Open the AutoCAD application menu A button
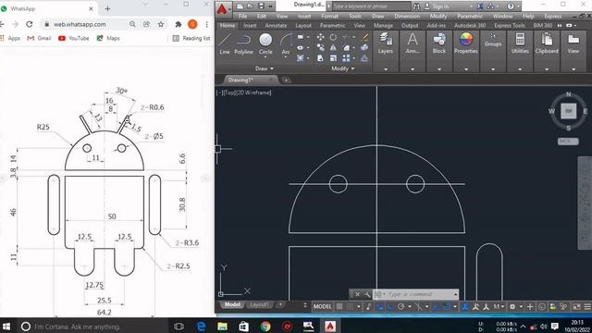This screenshot has height=333, width=592. (223, 10)
